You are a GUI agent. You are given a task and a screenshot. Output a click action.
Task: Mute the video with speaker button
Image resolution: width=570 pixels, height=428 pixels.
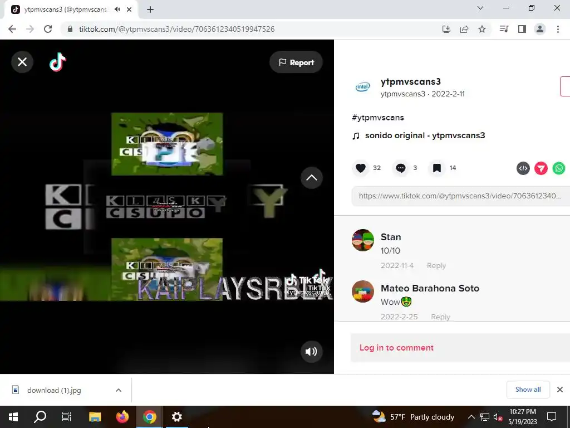(x=312, y=351)
